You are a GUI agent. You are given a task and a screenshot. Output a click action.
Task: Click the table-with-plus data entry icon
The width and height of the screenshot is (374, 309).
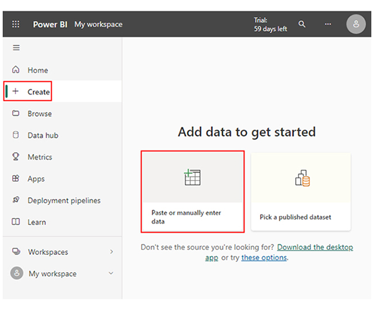tap(192, 177)
